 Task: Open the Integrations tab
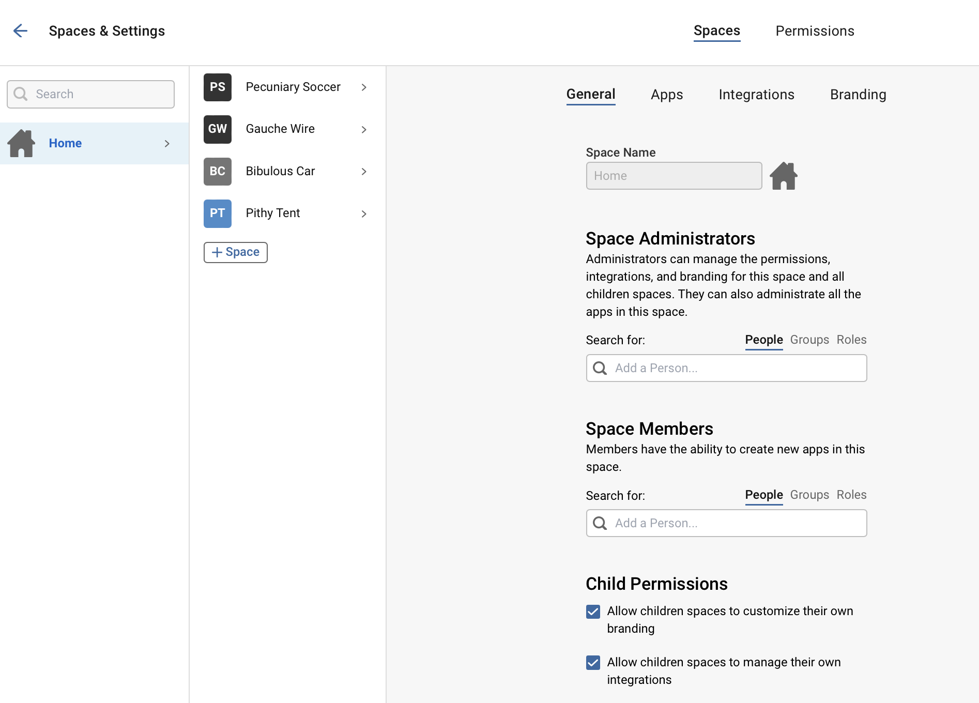[756, 95]
